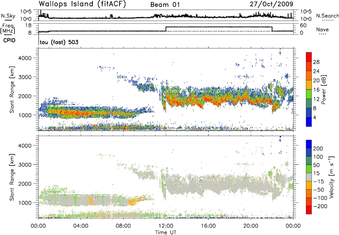The image size is (339, 235).
Task: Click the '3000' tick of the velocity panel
Action: click(25, 165)
